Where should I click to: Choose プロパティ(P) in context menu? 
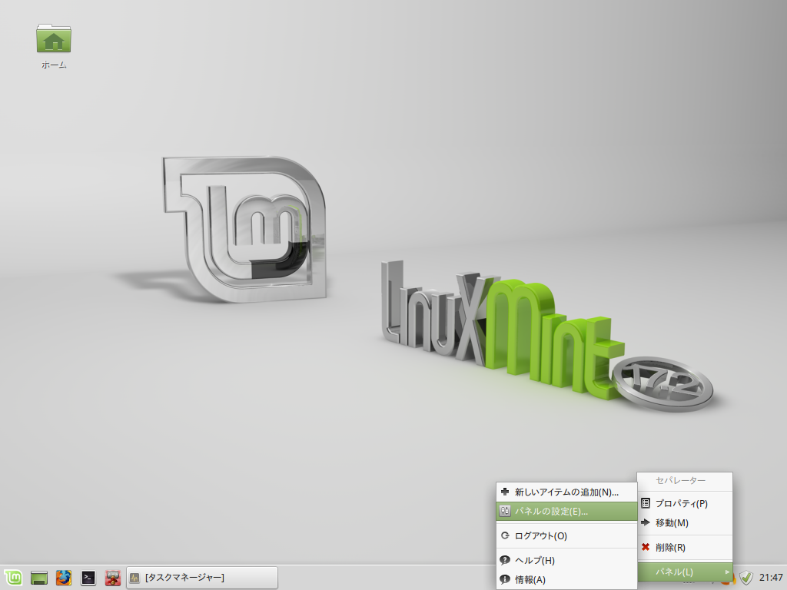coord(681,503)
